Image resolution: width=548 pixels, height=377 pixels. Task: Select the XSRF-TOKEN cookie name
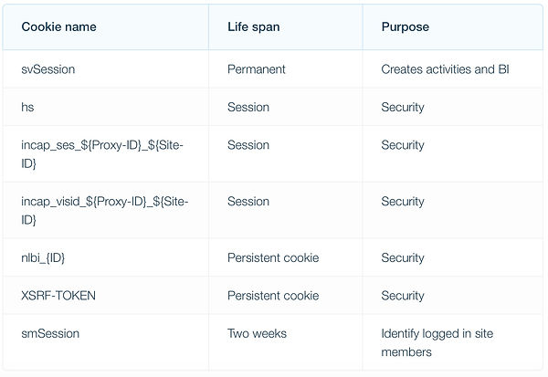(58, 296)
